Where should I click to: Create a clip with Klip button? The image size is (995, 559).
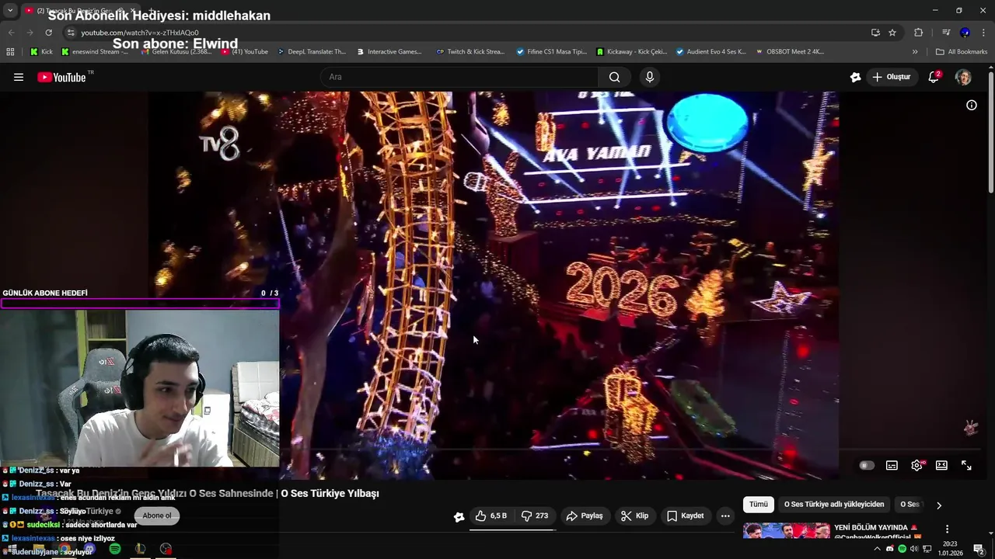pos(634,516)
